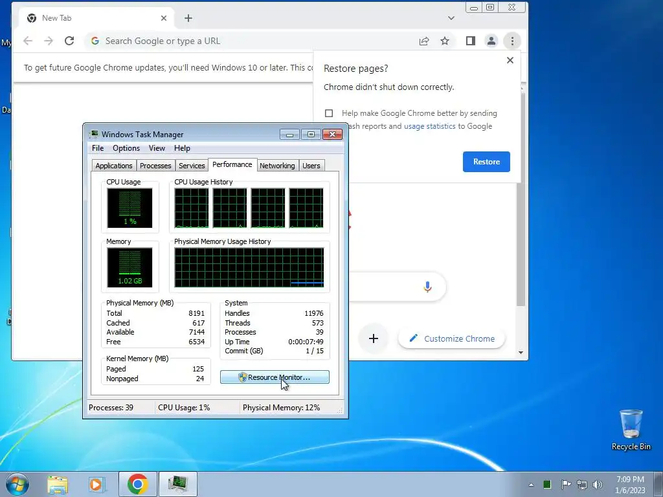The height and width of the screenshot is (497, 663).
Task: Click the Task Manager taskbar icon
Action: click(178, 484)
